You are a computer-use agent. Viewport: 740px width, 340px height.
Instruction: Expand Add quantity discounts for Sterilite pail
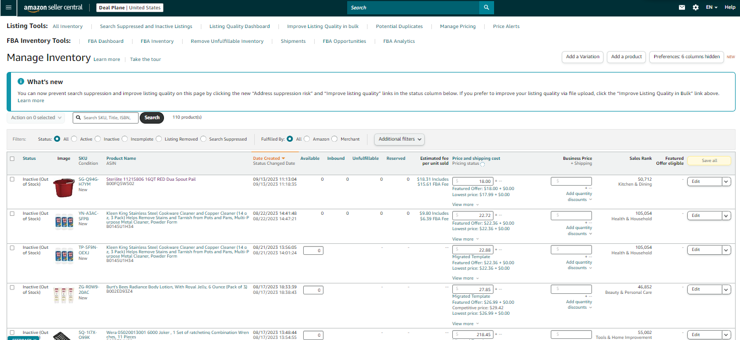[x=579, y=196]
